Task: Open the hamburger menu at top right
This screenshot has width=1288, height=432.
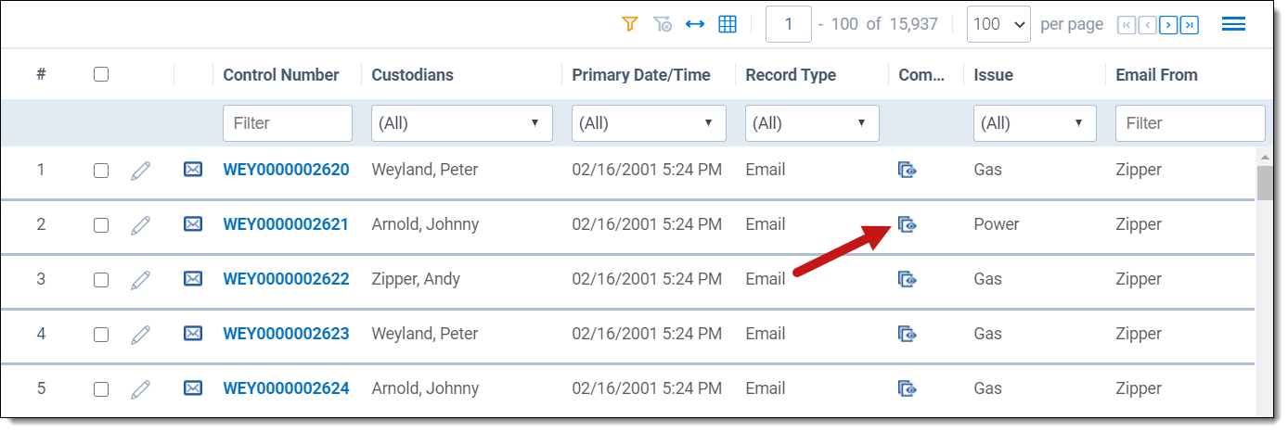Action: coord(1233,25)
